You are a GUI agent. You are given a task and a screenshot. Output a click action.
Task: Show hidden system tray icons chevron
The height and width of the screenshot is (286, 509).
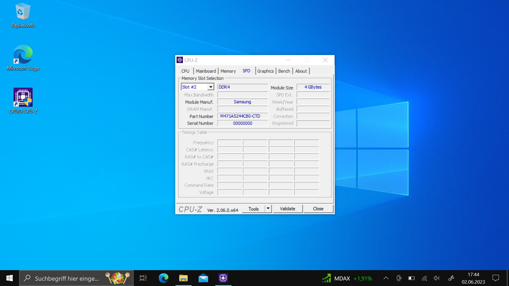pyautogui.click(x=386, y=278)
